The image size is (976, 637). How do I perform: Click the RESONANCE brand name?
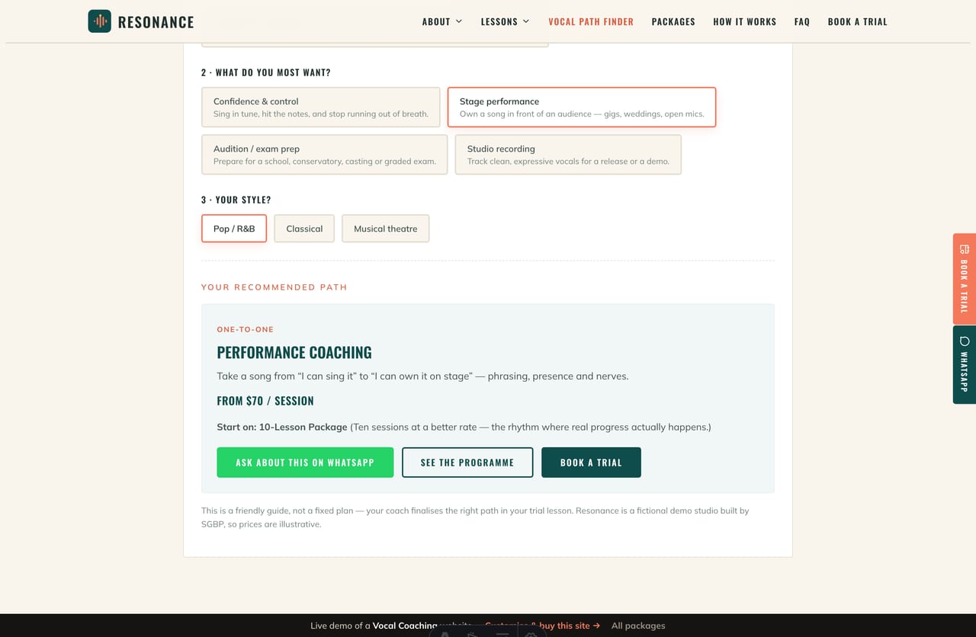156,22
